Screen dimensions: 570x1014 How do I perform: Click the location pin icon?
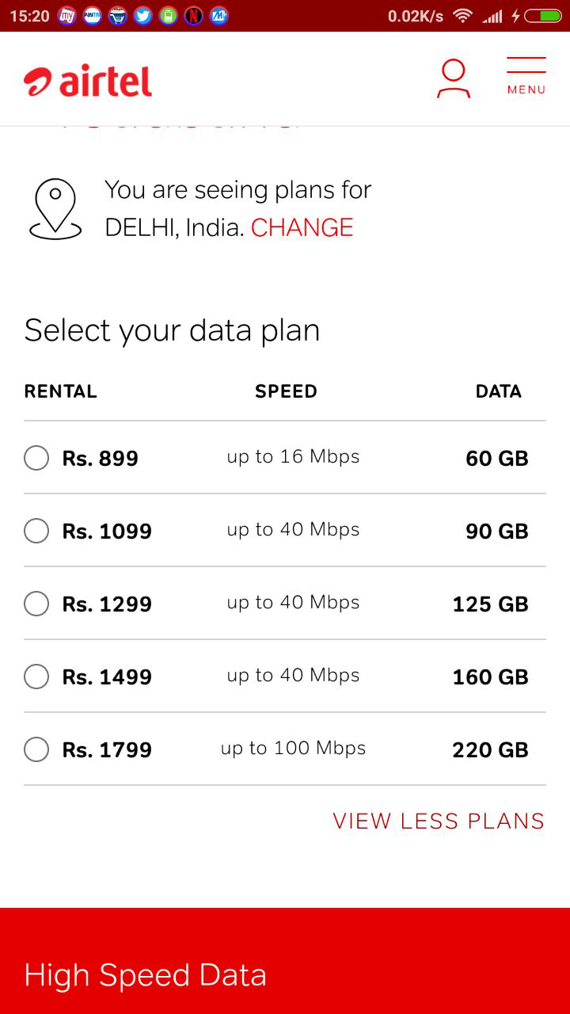pyautogui.click(x=55, y=209)
